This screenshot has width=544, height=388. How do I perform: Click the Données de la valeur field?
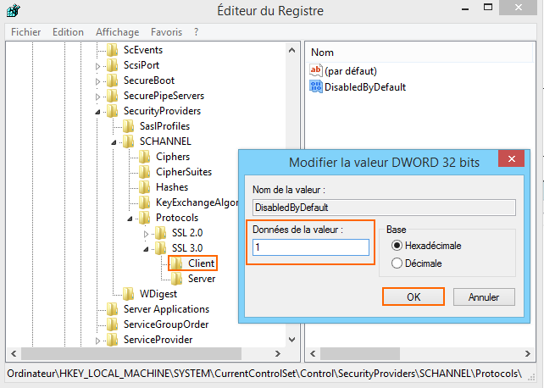(311, 247)
